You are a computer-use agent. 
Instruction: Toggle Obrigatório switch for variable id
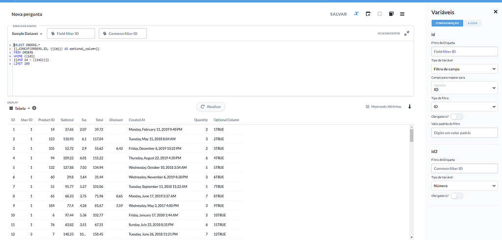(457, 116)
